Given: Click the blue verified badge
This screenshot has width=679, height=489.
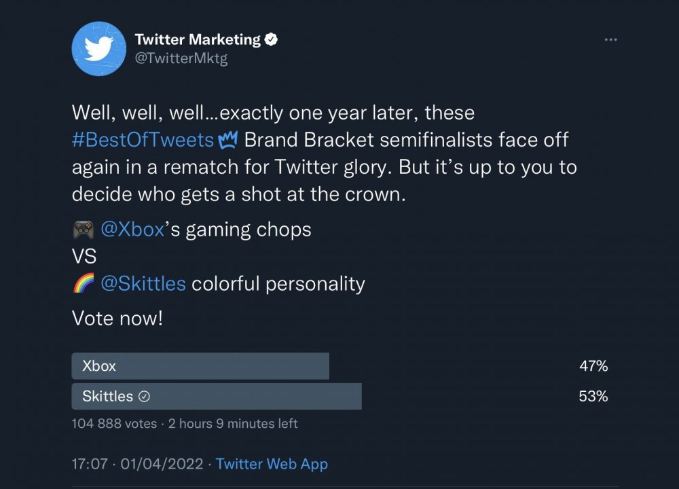Looking at the screenshot, I should 271,39.
